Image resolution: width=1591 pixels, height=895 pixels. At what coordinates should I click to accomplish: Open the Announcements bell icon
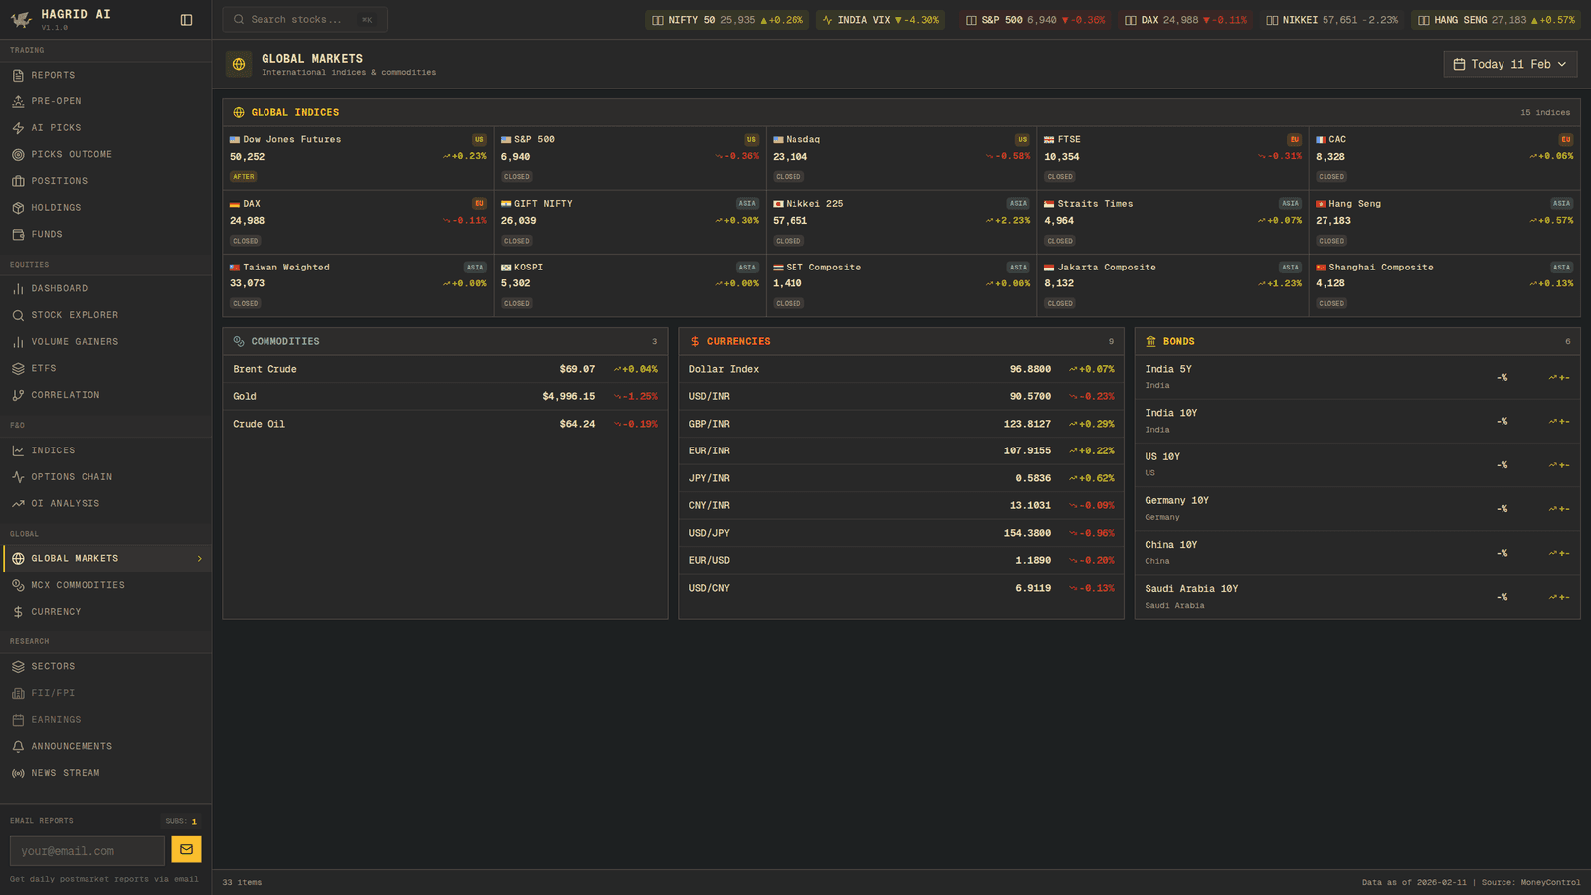18,746
